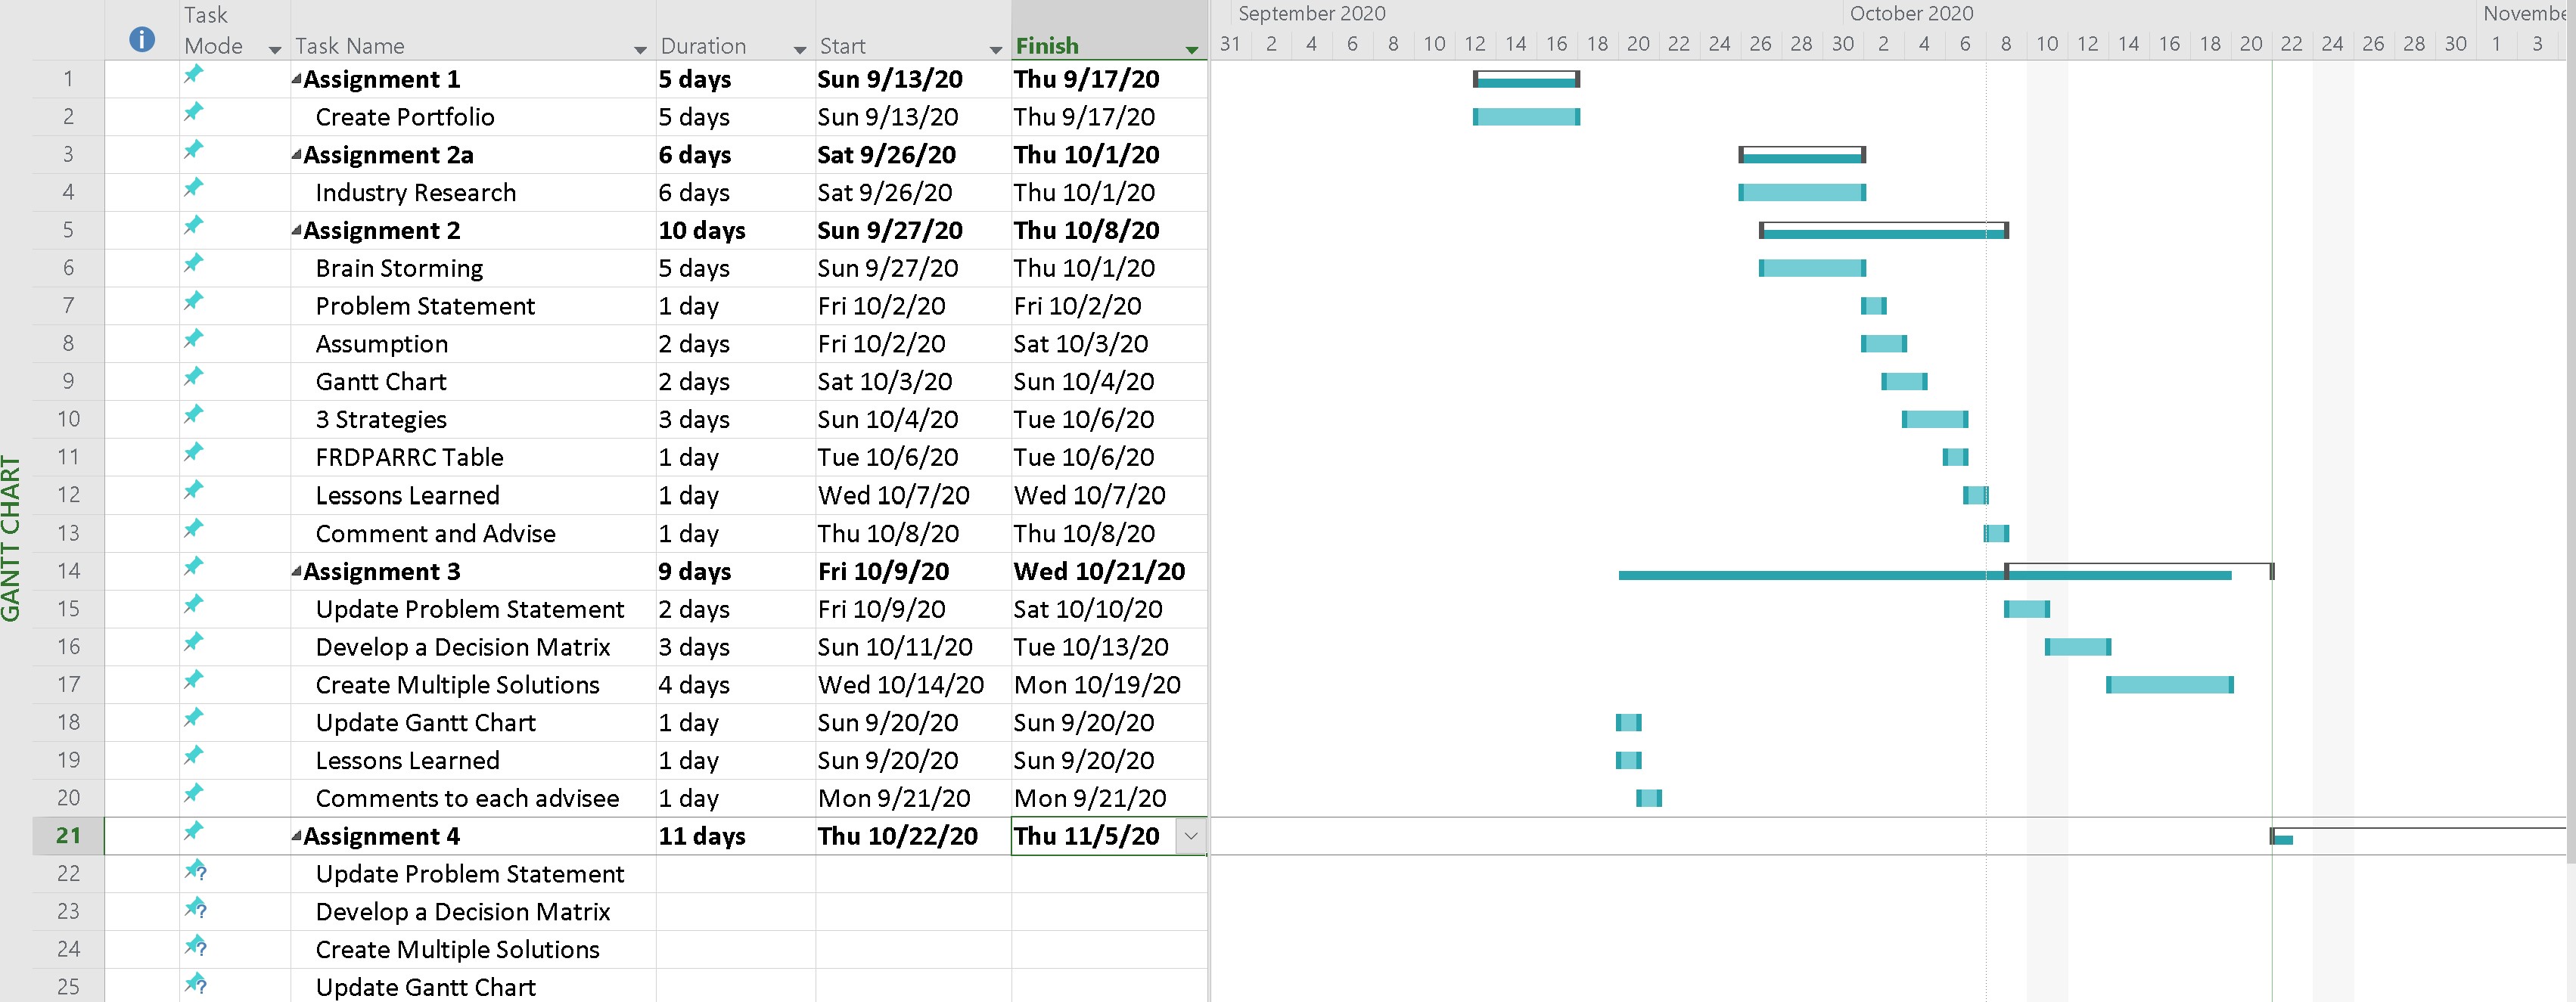
Task: Click the Update Problem Statement Gantt bar in row 15
Action: pos(2027,609)
